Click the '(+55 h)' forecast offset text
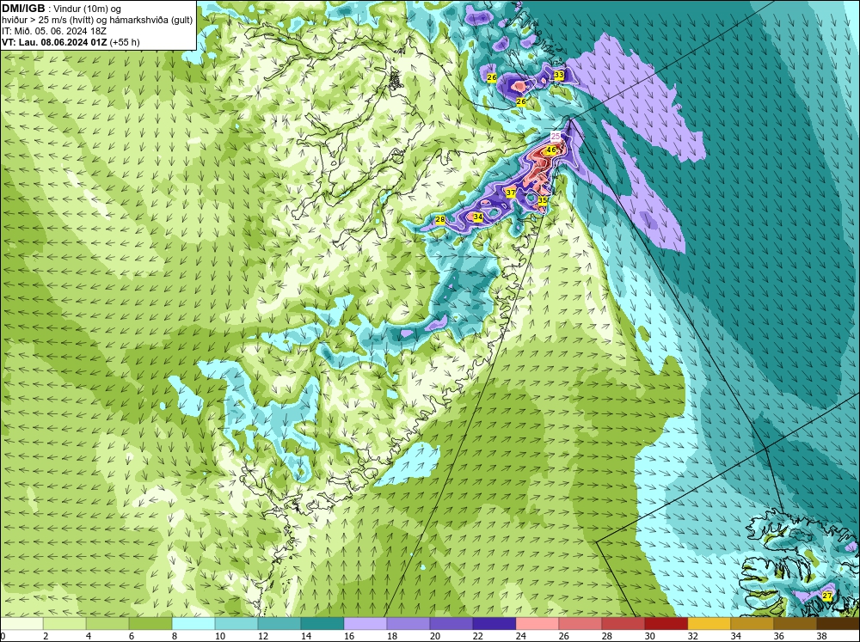This screenshot has height=642, width=860. 125,42
